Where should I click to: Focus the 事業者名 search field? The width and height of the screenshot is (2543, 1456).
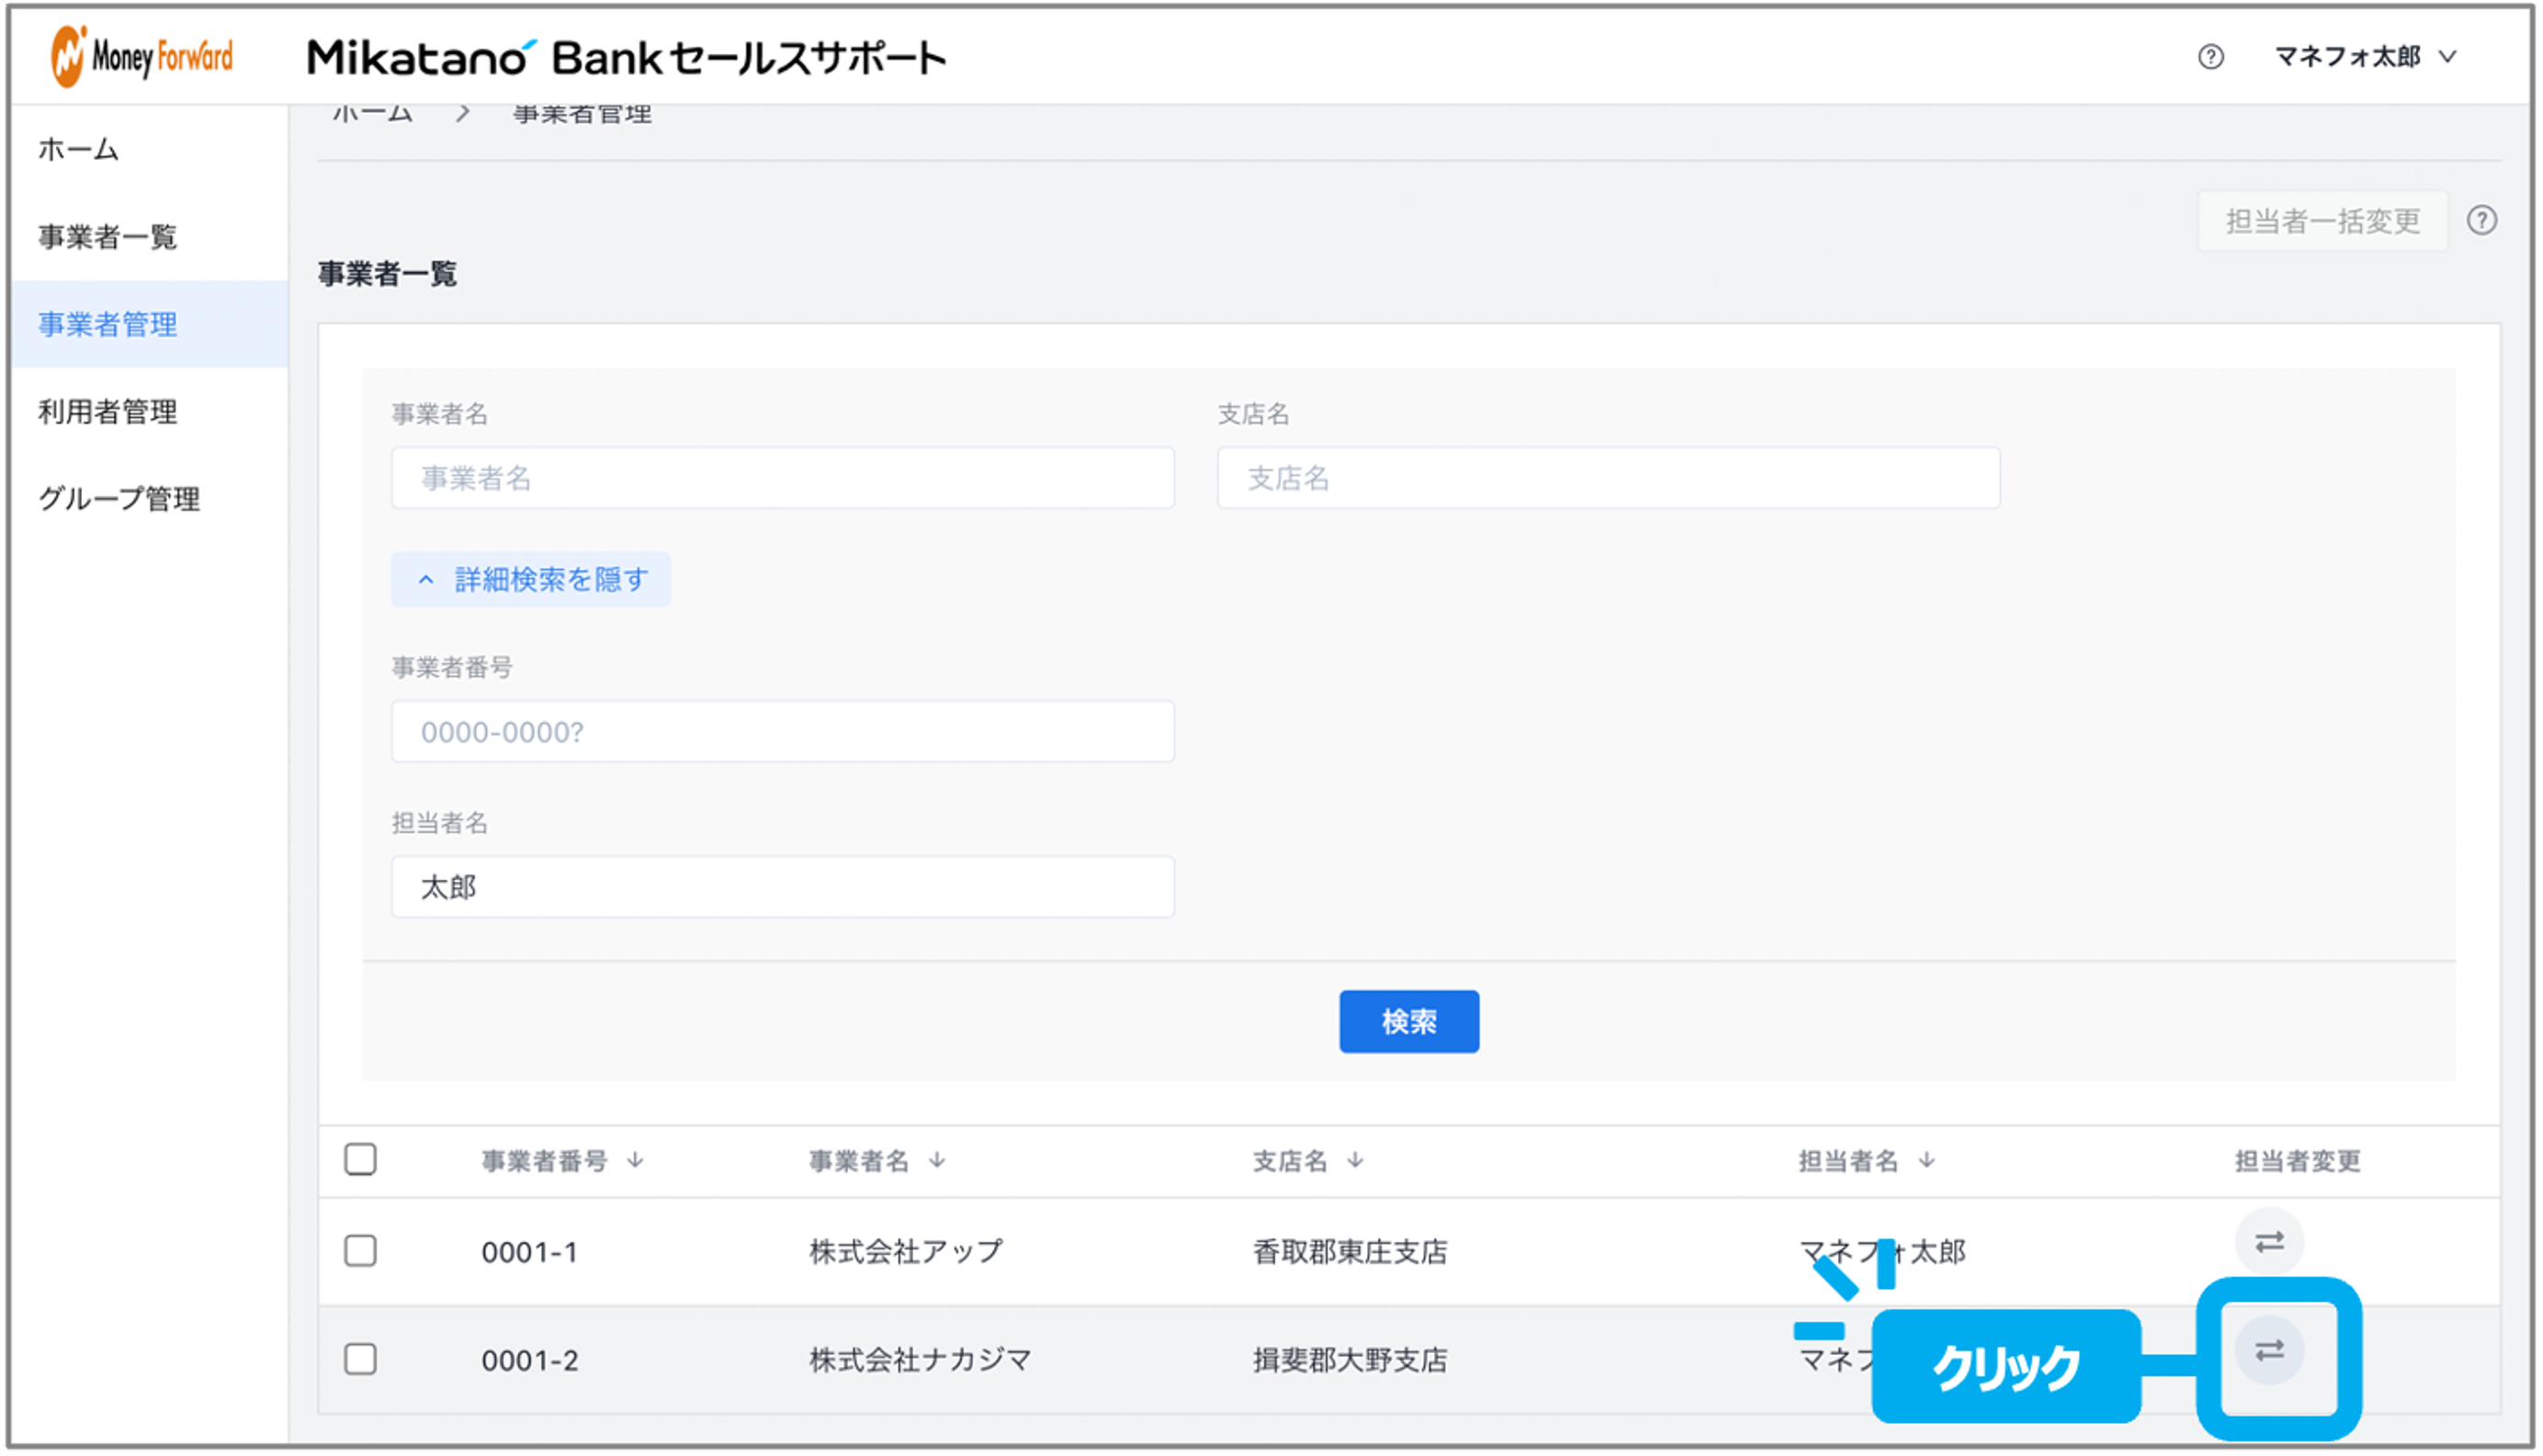point(782,478)
